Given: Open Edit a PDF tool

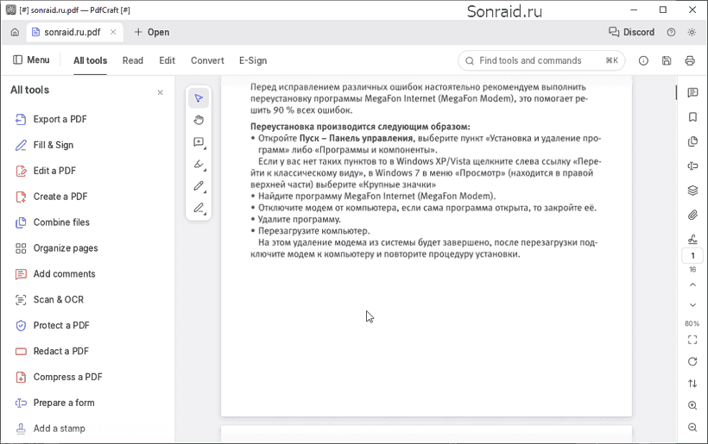Looking at the screenshot, I should tap(46, 171).
